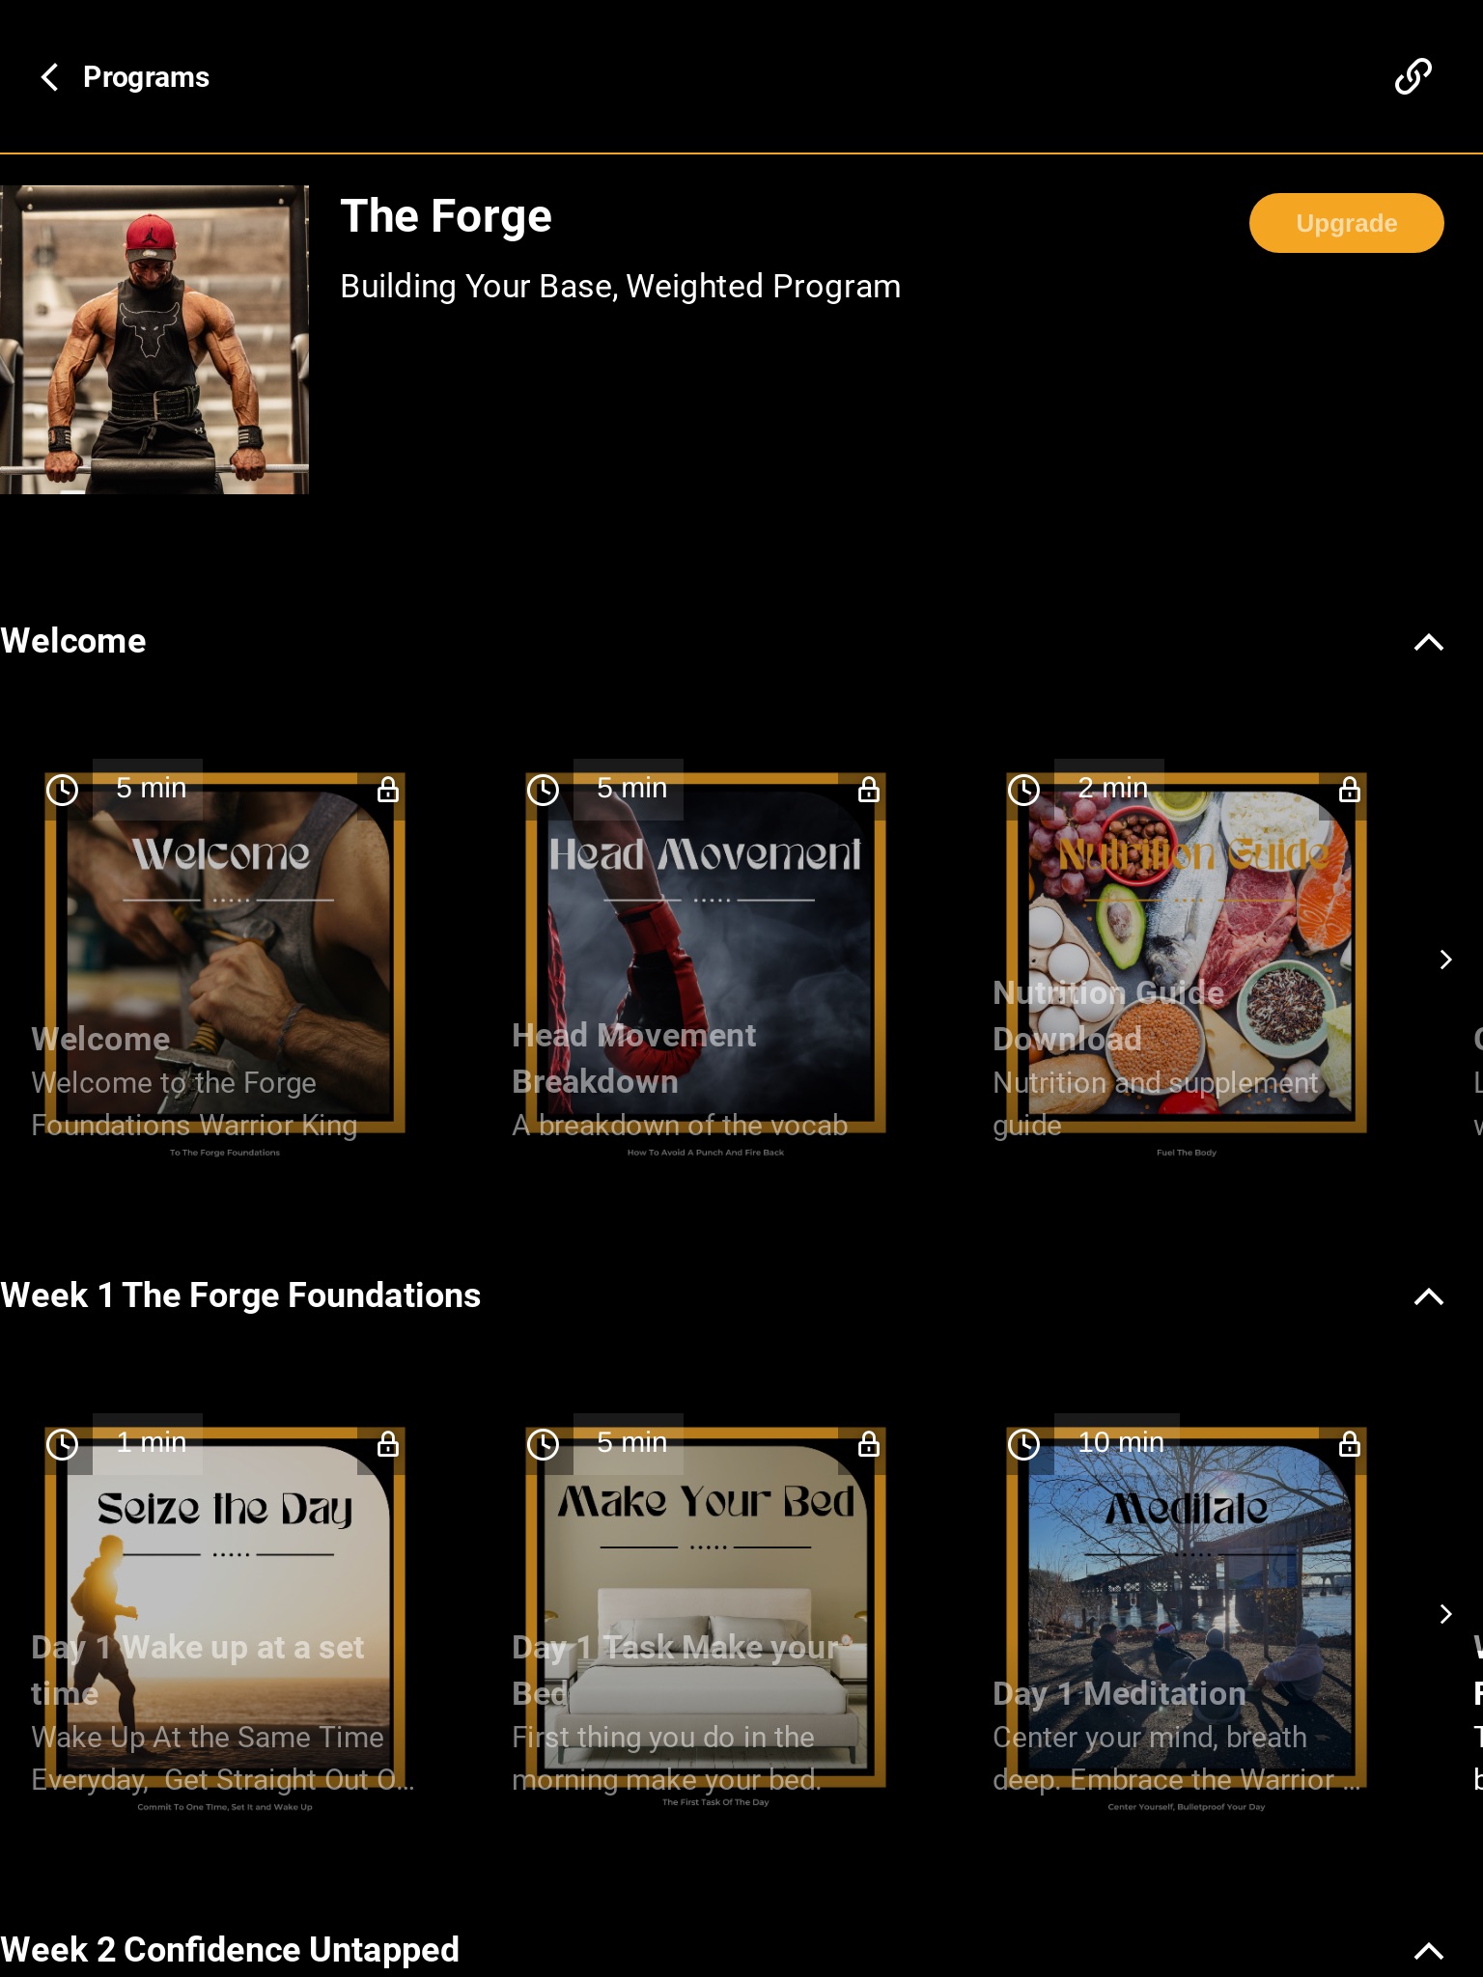Show next cards in Welcome row
The height and width of the screenshot is (1977, 1483).
pyautogui.click(x=1445, y=960)
